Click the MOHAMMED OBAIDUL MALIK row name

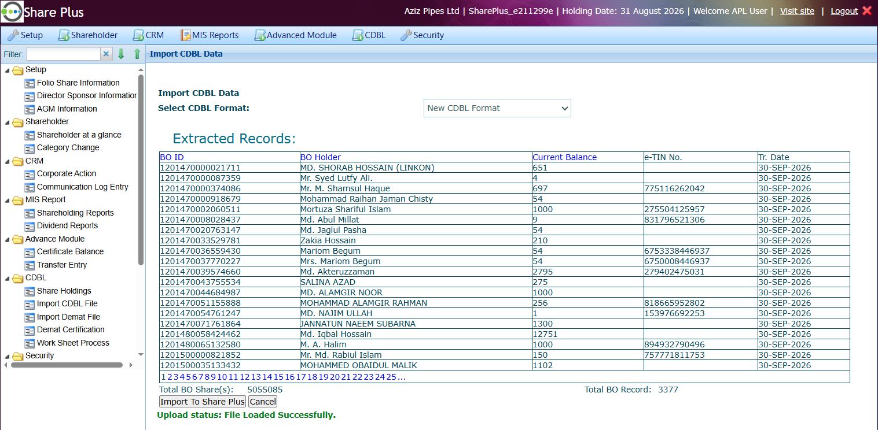(x=358, y=365)
